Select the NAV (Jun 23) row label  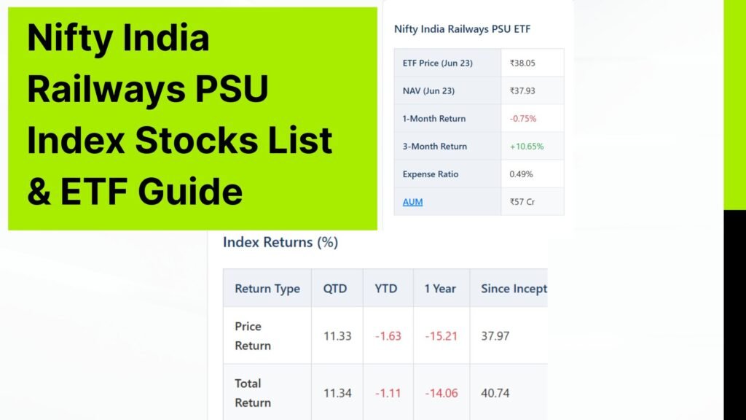pyautogui.click(x=428, y=90)
